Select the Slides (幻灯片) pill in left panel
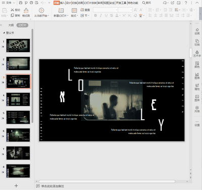The height and width of the screenshot is (190, 202). tap(22, 25)
